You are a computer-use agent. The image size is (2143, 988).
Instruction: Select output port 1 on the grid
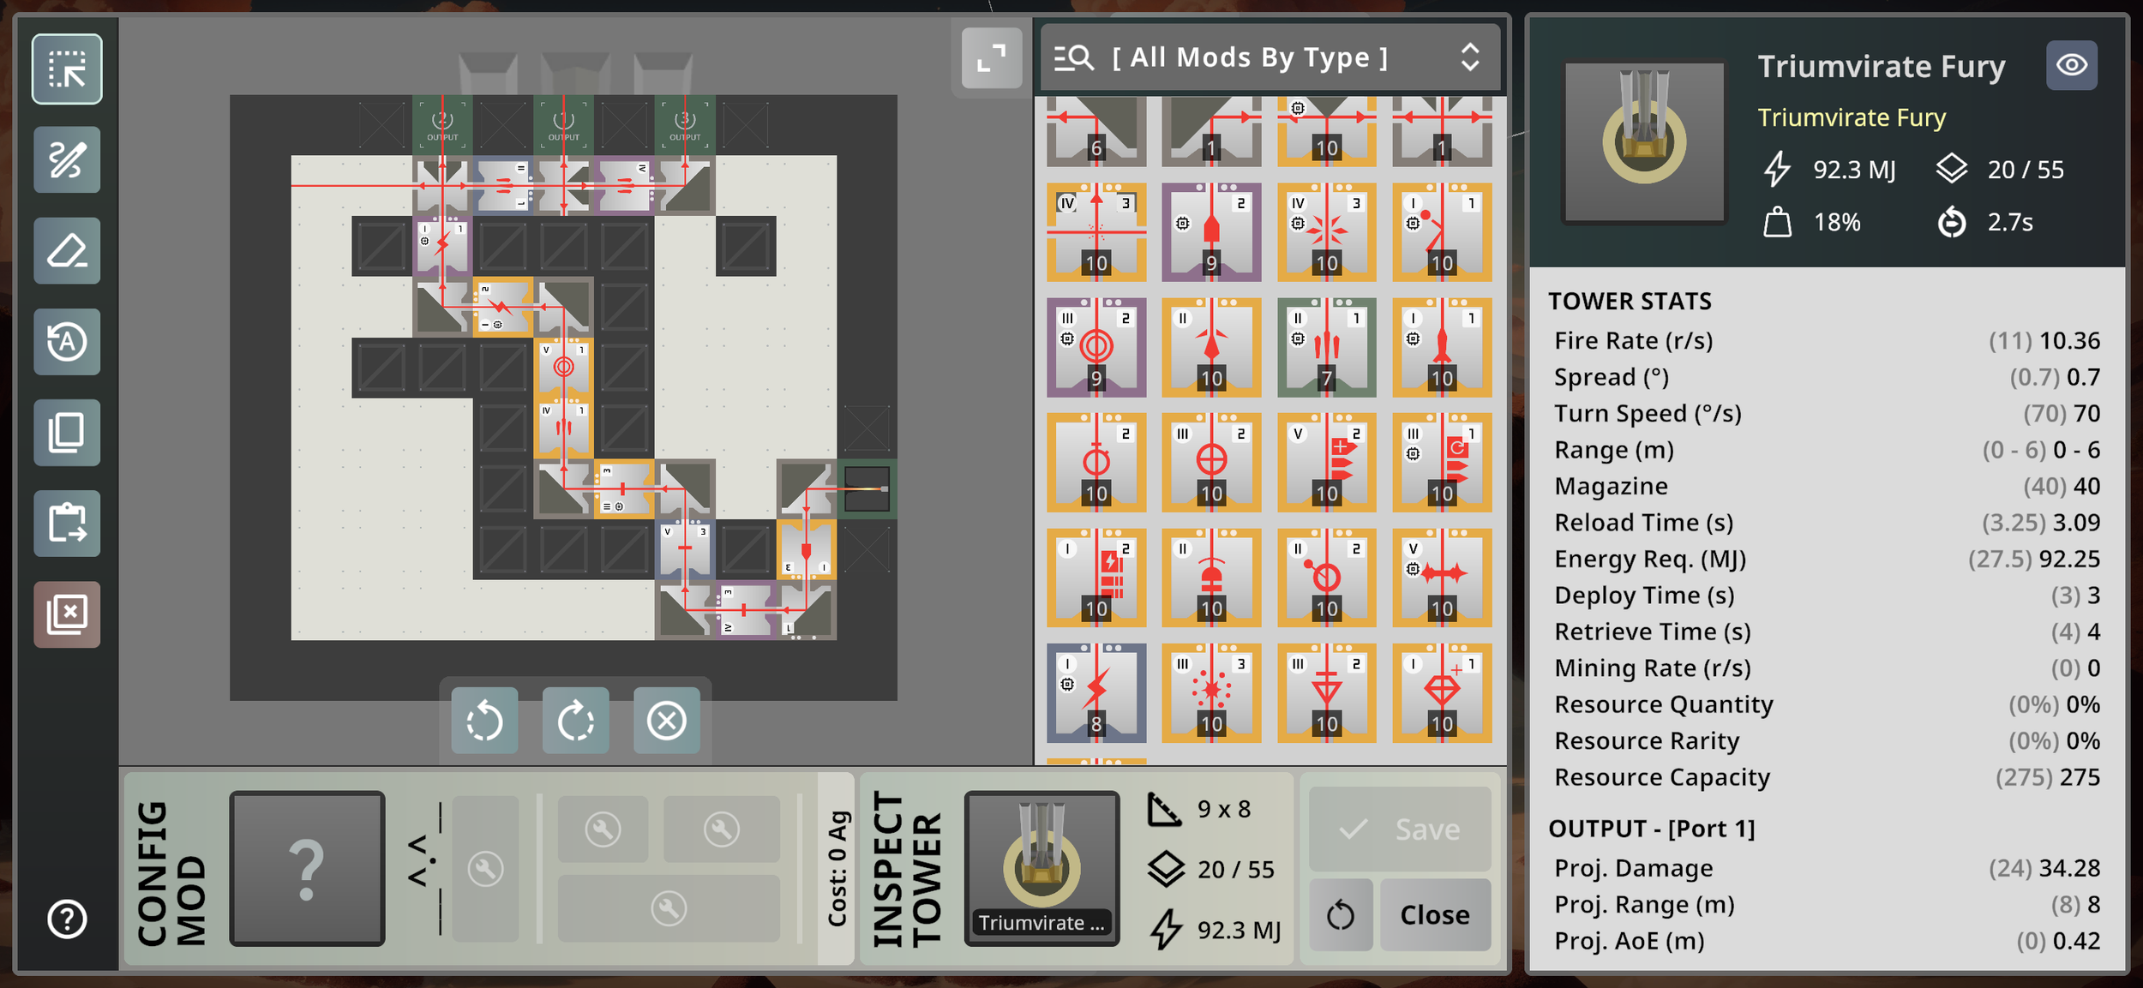point(563,125)
